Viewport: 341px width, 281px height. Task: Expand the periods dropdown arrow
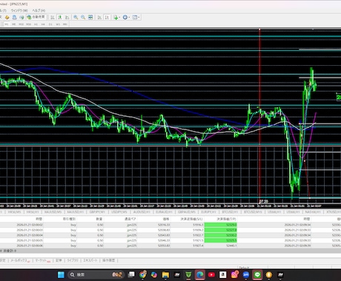point(129,17)
